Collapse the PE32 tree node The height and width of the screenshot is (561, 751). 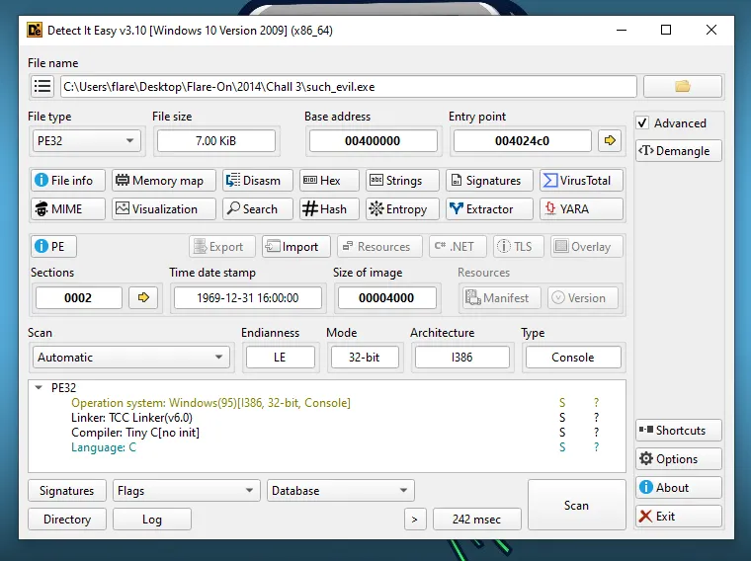click(39, 388)
